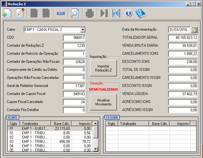Click Base Cálc. column header in ISSQN table

click(159, 124)
